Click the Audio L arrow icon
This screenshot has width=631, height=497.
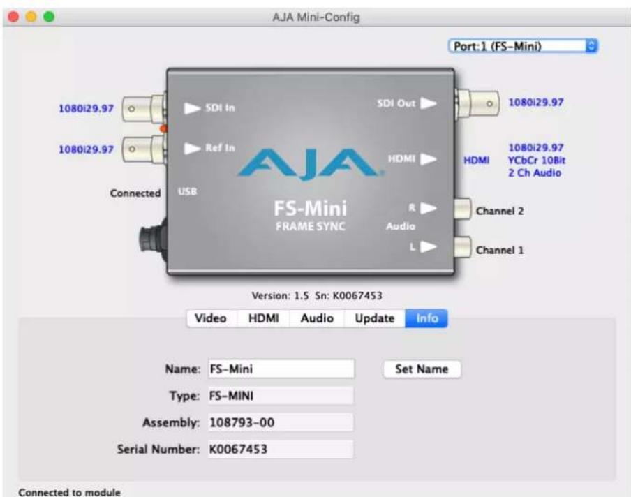(x=429, y=246)
